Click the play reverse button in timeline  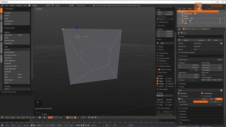[x=82, y=125]
